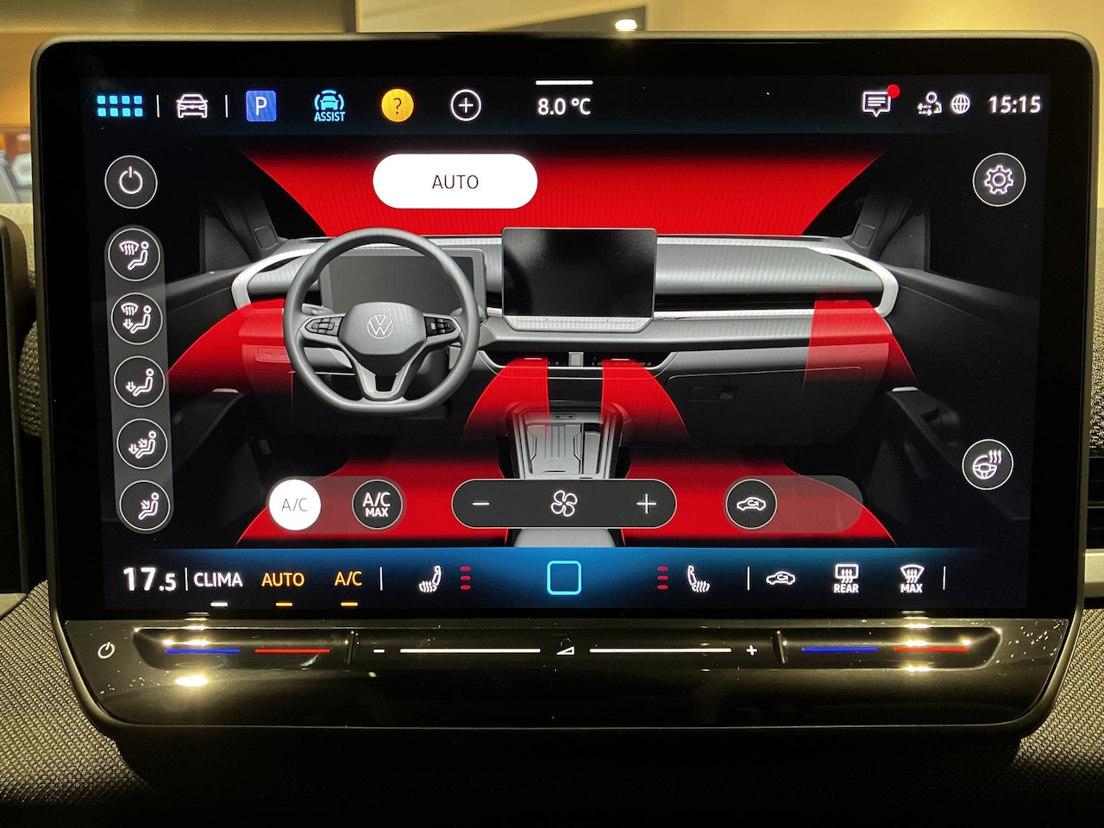Expand the top pull-down handle bar
Viewport: 1104px width, 828px height.
pos(563,83)
